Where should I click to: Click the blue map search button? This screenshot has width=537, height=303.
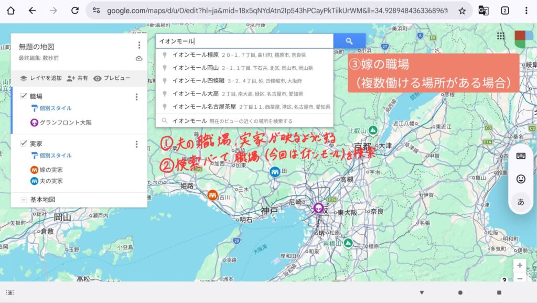pyautogui.click(x=349, y=41)
